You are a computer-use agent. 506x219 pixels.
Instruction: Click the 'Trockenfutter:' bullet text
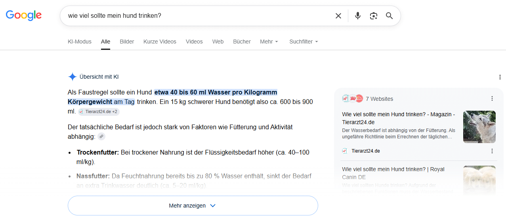click(98, 153)
